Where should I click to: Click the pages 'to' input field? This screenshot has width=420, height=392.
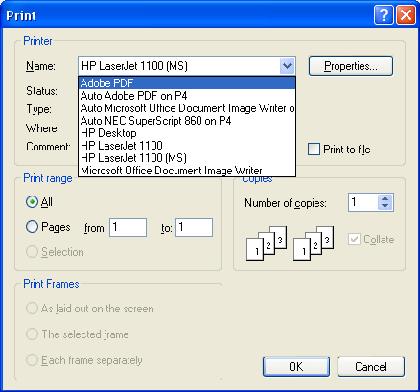click(x=194, y=227)
